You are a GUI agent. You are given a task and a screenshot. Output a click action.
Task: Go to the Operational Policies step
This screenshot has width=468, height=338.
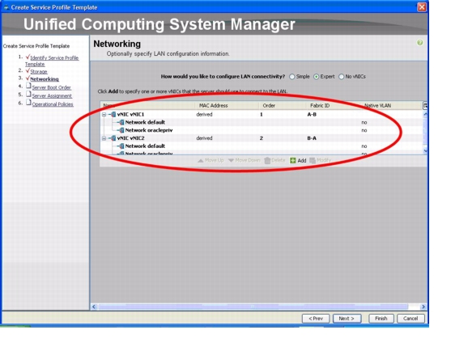[53, 104]
